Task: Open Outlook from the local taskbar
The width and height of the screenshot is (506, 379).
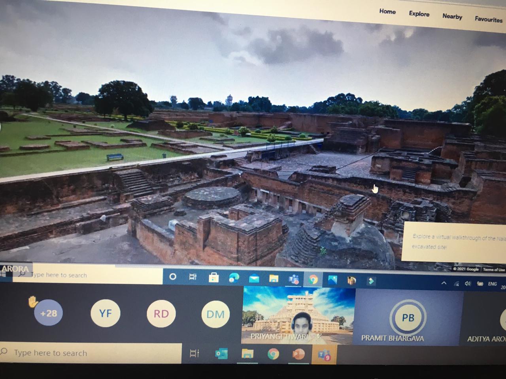Action: (x=221, y=354)
